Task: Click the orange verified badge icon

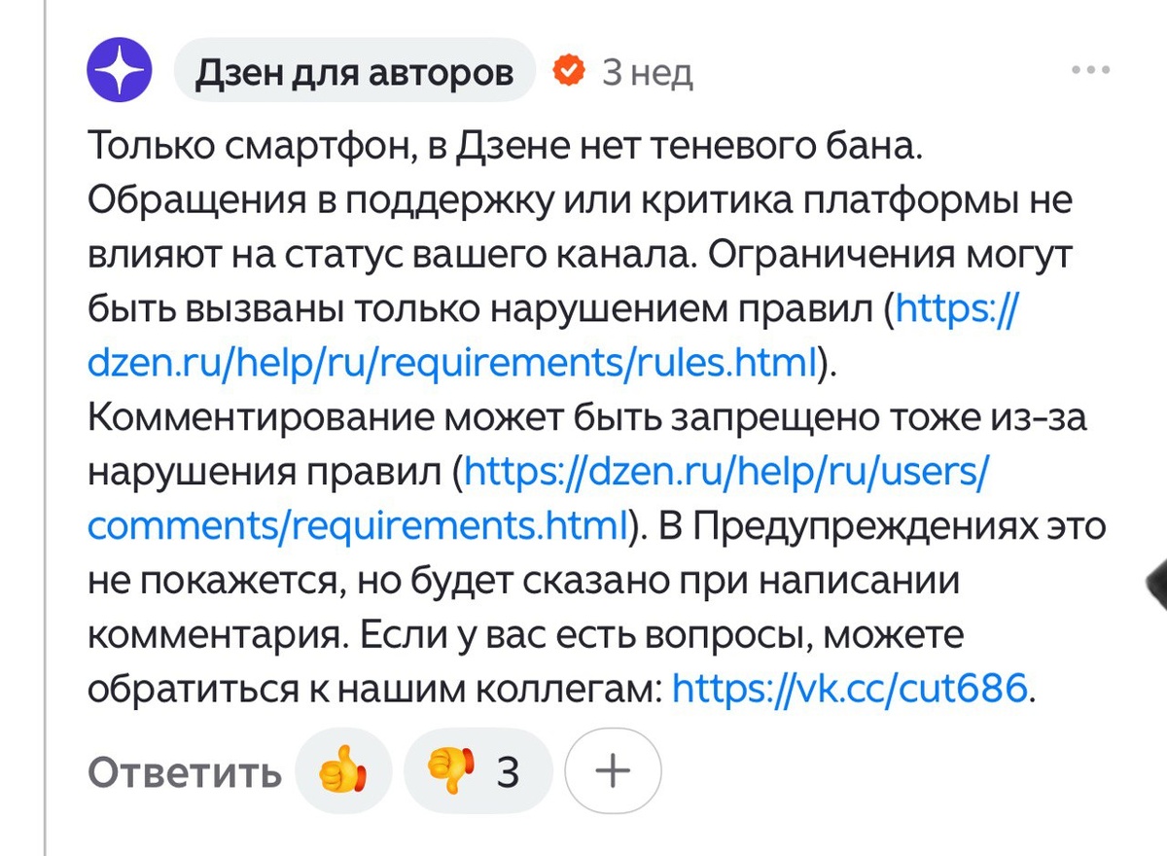Action: (570, 69)
